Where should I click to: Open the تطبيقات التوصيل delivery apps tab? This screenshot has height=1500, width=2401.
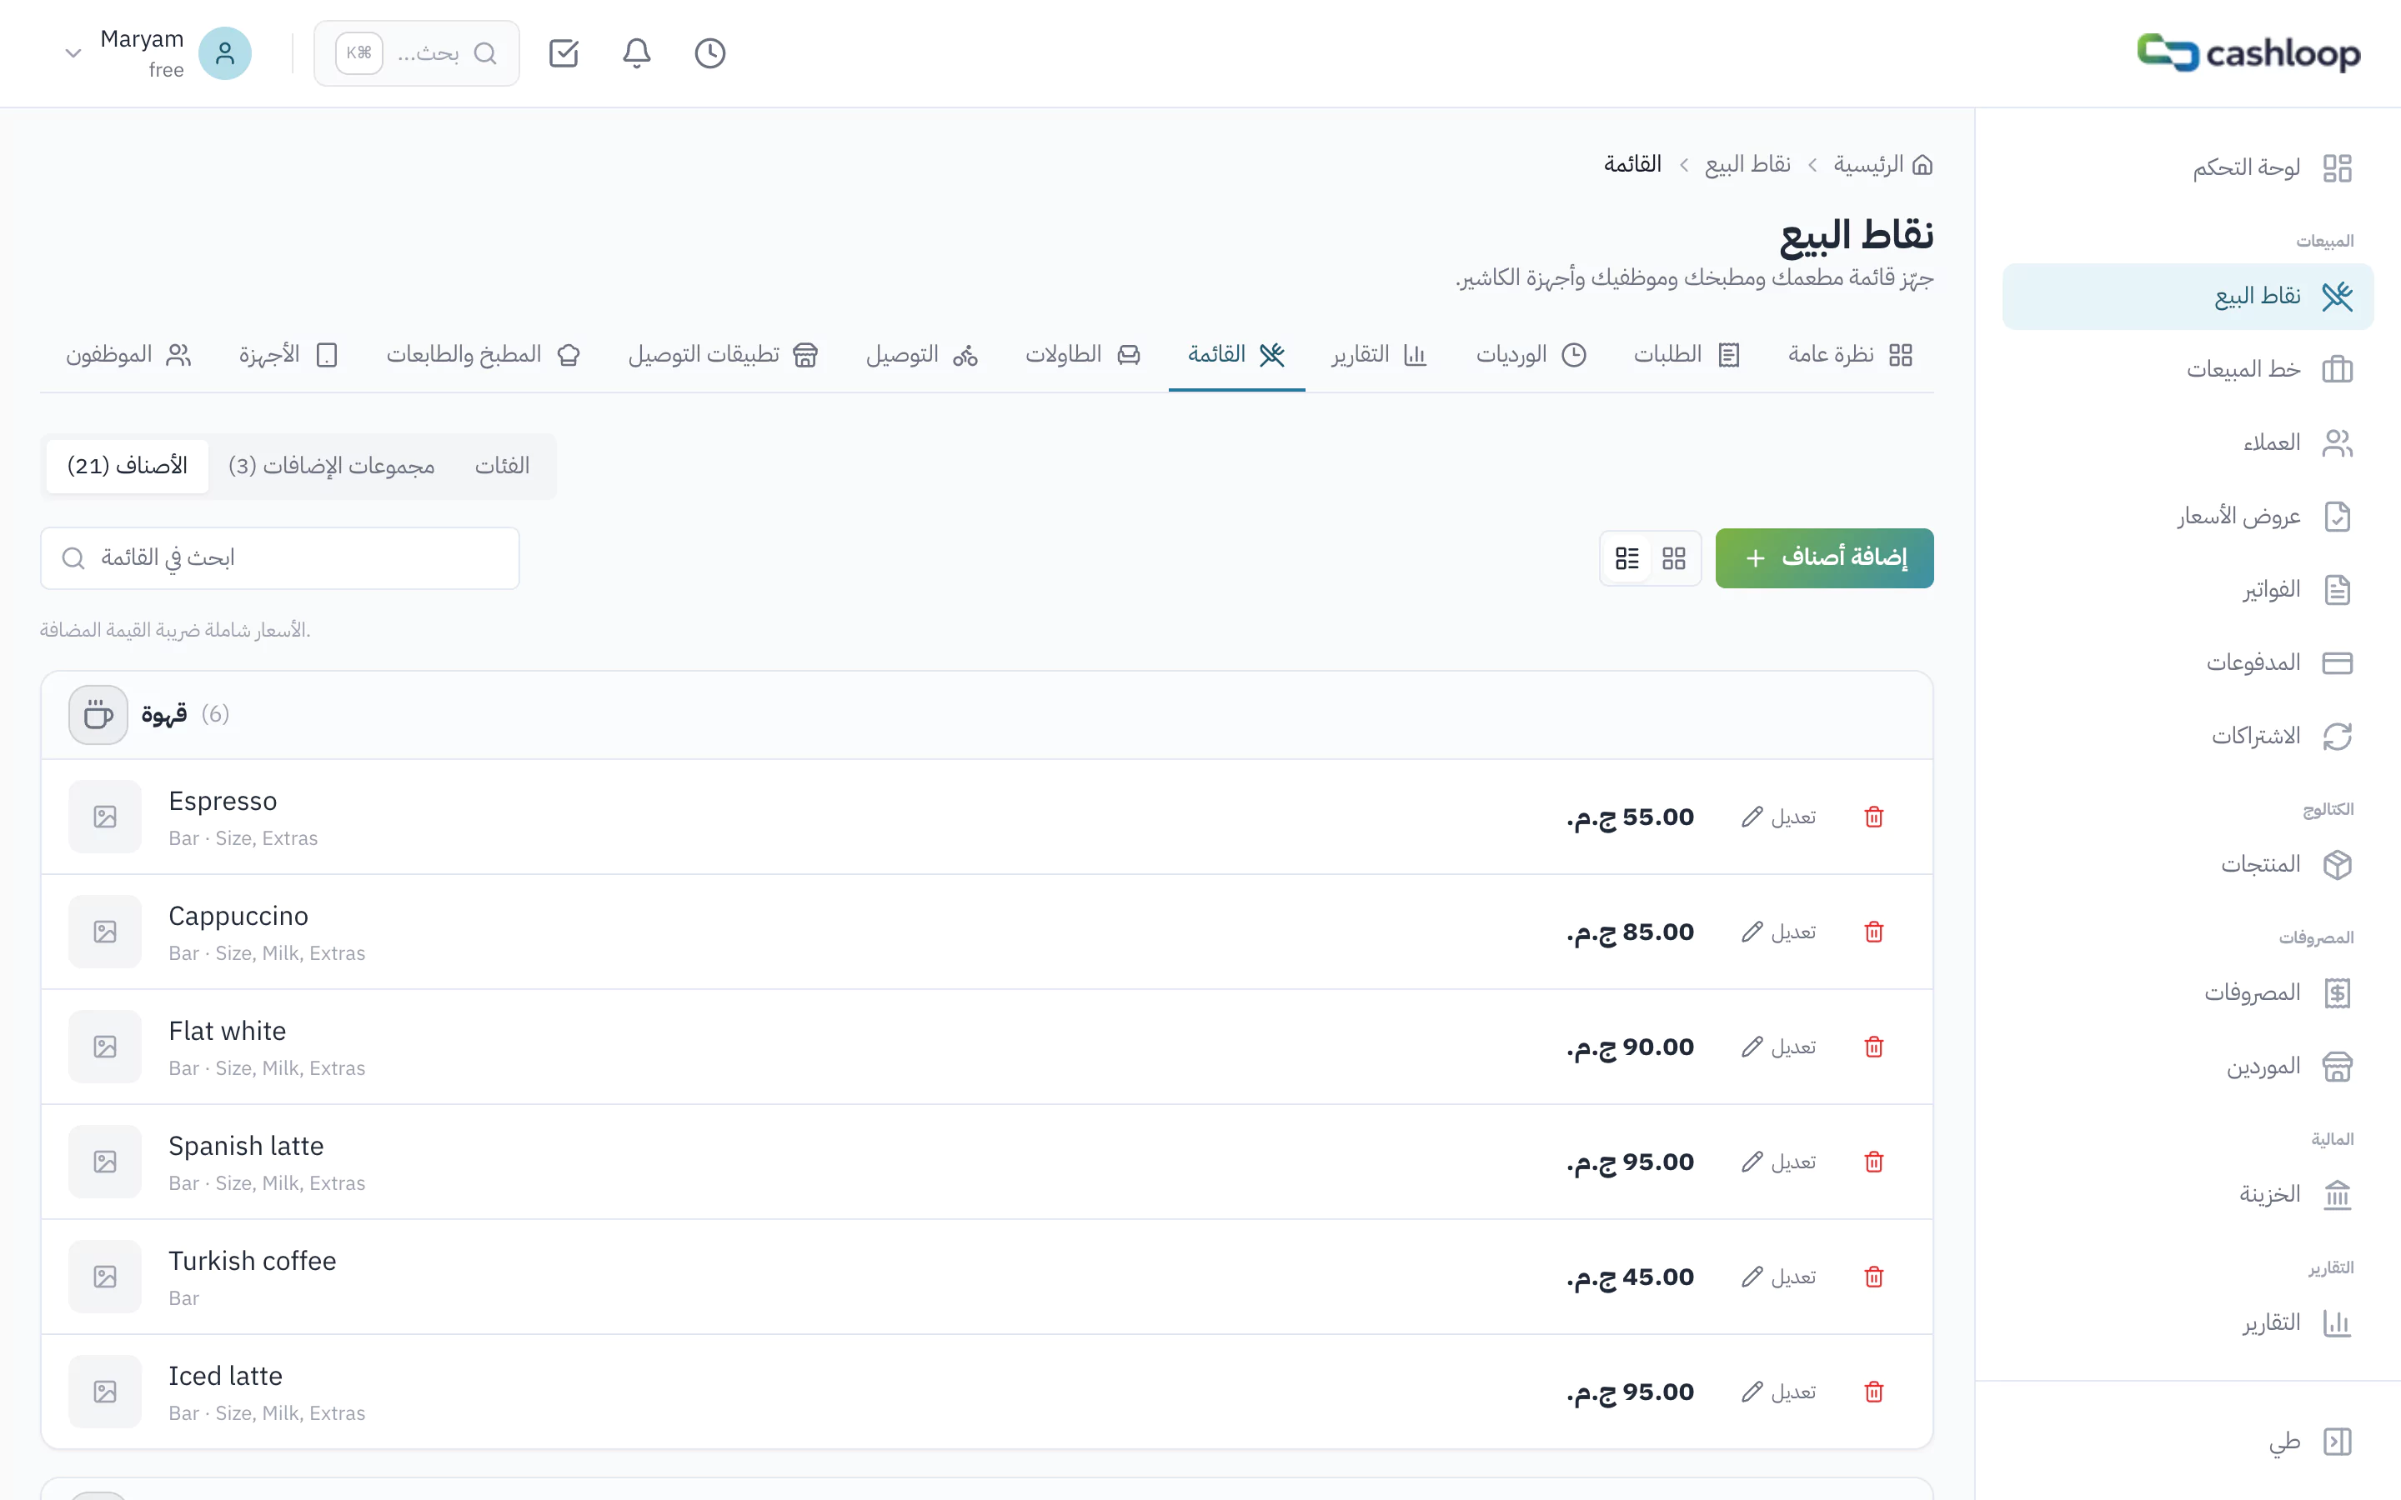[722, 355]
